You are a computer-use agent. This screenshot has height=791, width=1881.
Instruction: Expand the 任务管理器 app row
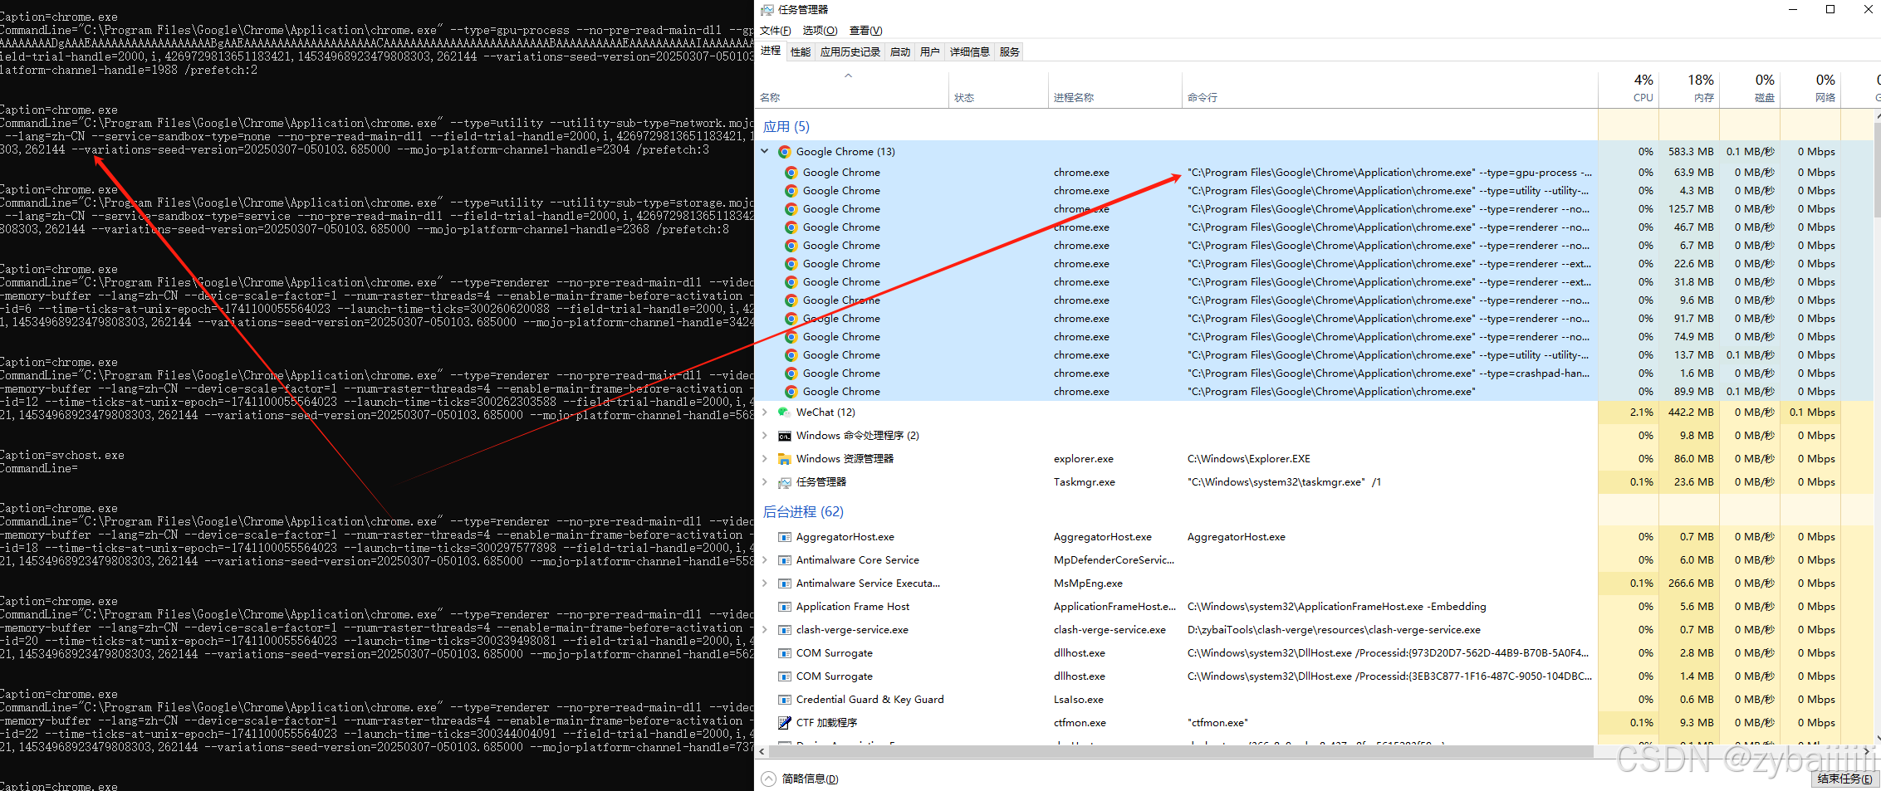[765, 481]
